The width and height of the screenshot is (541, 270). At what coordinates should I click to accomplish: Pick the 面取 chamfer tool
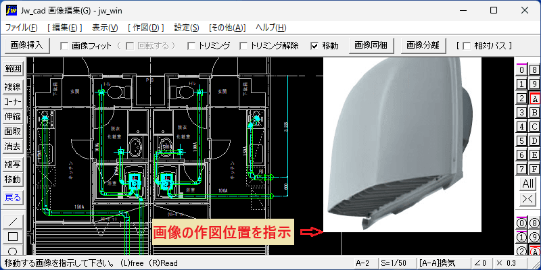[12, 132]
